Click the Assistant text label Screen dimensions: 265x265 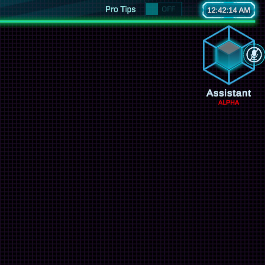pos(229,93)
